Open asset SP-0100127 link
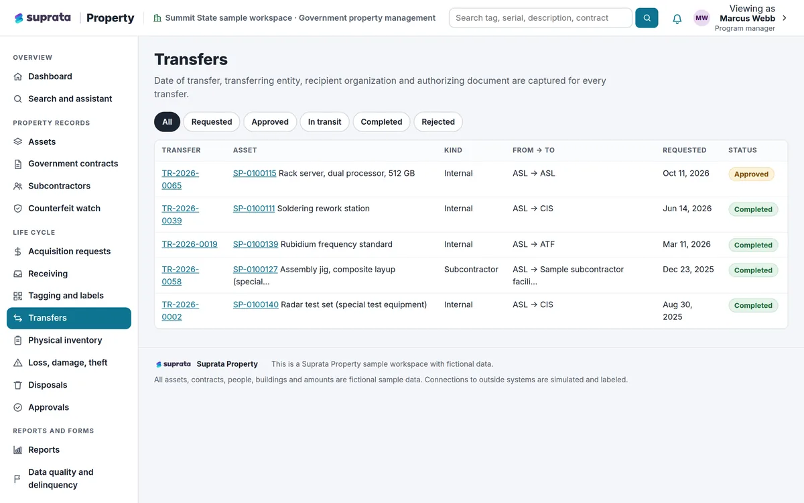804x503 pixels. [x=255, y=270]
